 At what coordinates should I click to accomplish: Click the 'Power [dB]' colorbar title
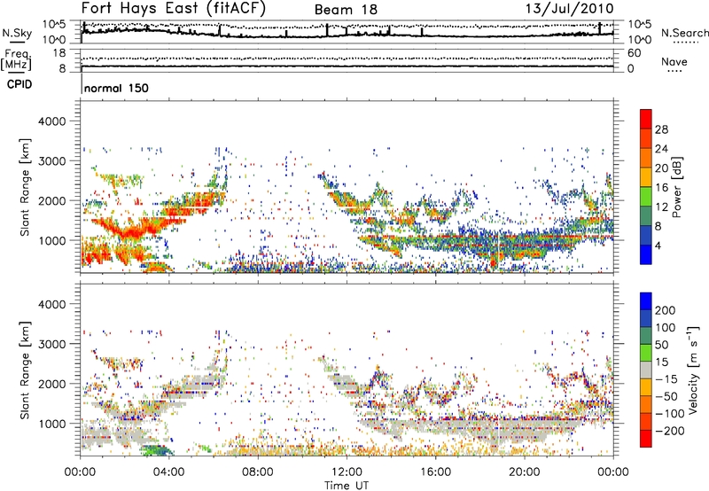677,187
